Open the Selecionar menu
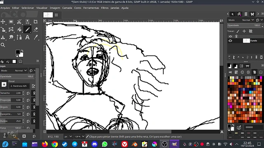Viewport: 264px width, 148px height. click(x=28, y=8)
